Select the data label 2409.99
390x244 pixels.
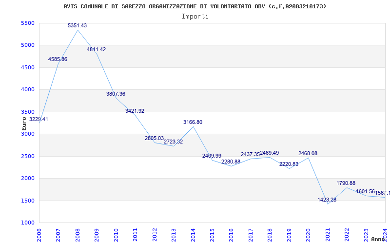tap(212, 156)
